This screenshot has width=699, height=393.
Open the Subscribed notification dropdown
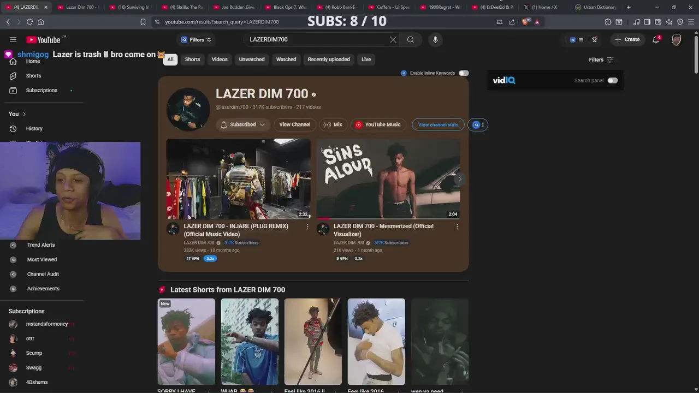pyautogui.click(x=243, y=125)
